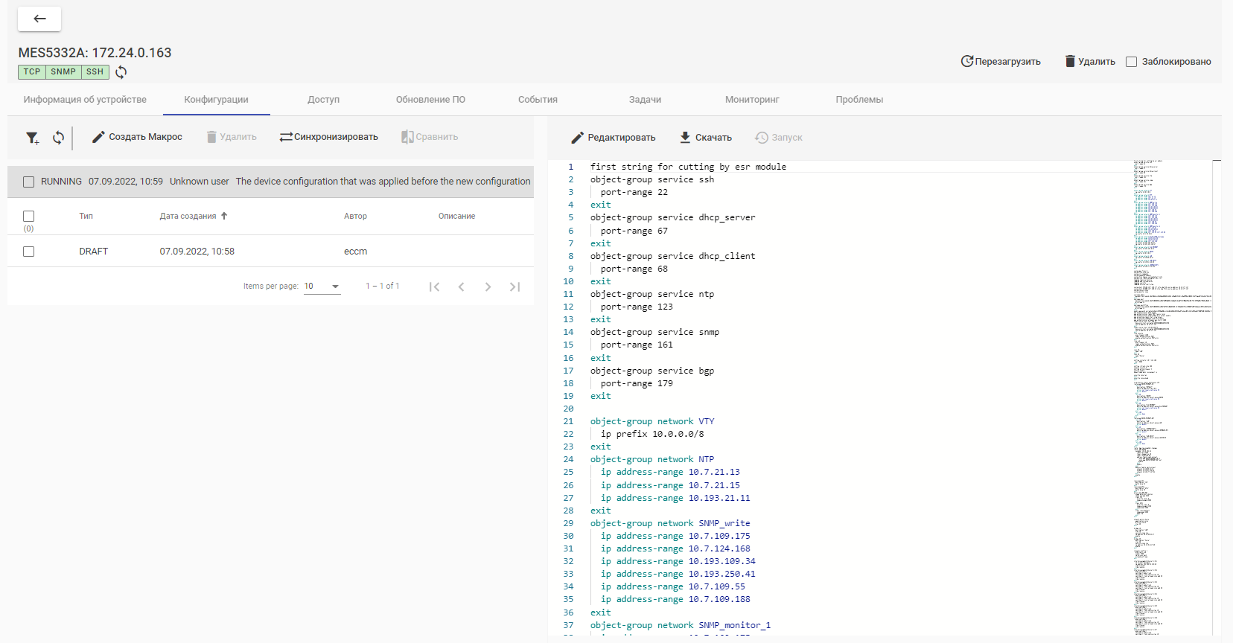Open the Items per page dropdown
The image size is (1233, 643).
pos(322,287)
